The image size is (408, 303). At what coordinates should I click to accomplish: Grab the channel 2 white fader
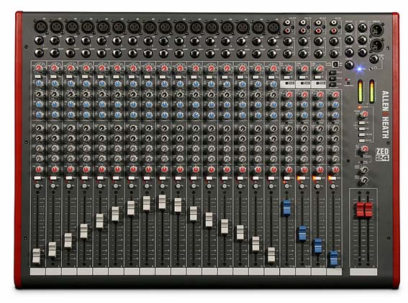pyautogui.click(x=53, y=249)
